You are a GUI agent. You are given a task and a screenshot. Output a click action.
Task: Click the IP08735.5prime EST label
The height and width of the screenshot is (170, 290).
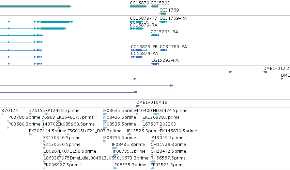point(120,138)
